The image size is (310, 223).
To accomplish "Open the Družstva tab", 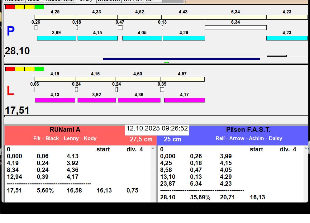I will 108,1.
